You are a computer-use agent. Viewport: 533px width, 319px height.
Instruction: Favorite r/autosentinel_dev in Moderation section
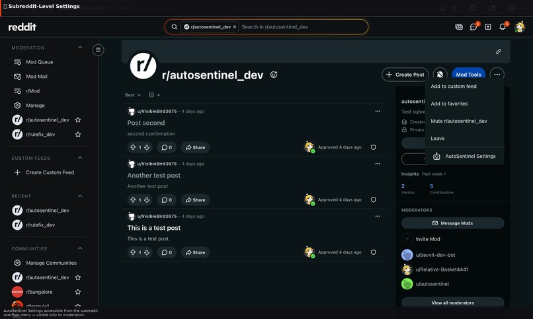point(78,120)
